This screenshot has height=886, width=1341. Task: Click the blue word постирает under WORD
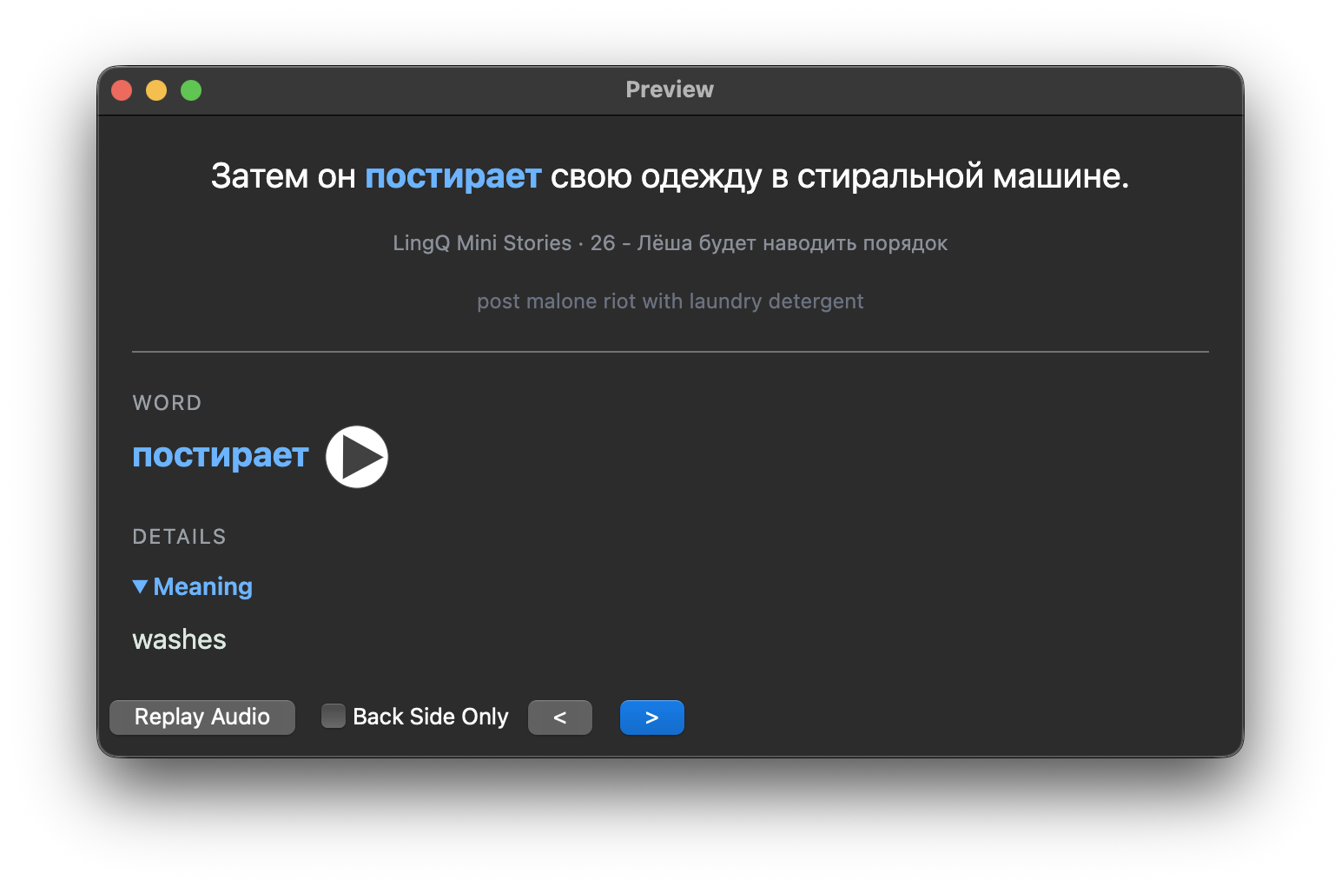[x=221, y=456]
